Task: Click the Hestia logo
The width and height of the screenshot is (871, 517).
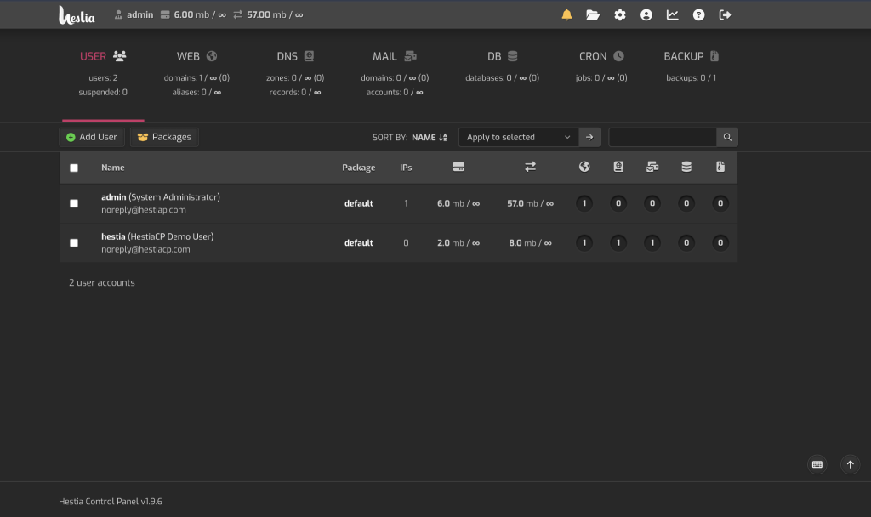Action: click(77, 15)
